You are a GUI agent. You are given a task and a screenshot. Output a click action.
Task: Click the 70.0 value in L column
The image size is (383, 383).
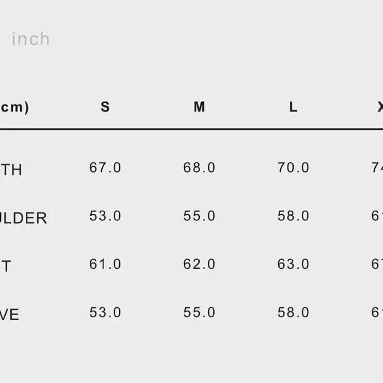[x=293, y=168]
